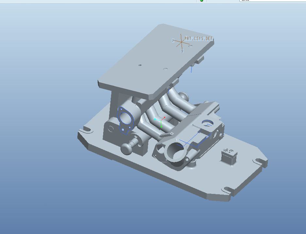This screenshot has width=306, height=234.
Task: Click the green status indicator icon
Action: (201, 1)
